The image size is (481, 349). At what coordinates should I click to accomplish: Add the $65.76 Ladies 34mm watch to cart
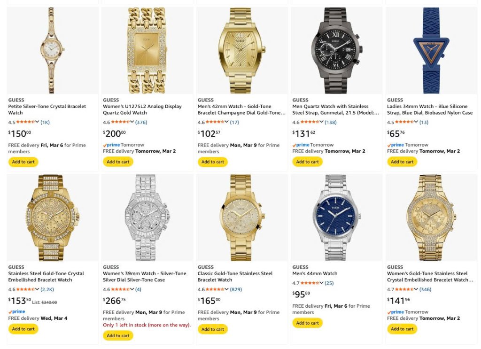click(402, 162)
